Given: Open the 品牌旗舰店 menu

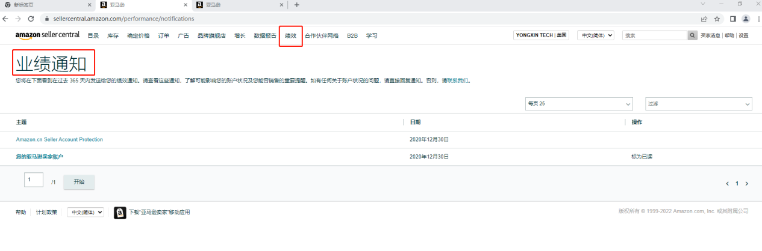Looking at the screenshot, I should 211,35.
